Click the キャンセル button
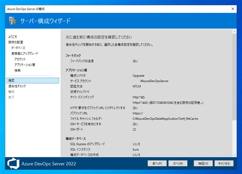 pyautogui.click(x=224, y=164)
